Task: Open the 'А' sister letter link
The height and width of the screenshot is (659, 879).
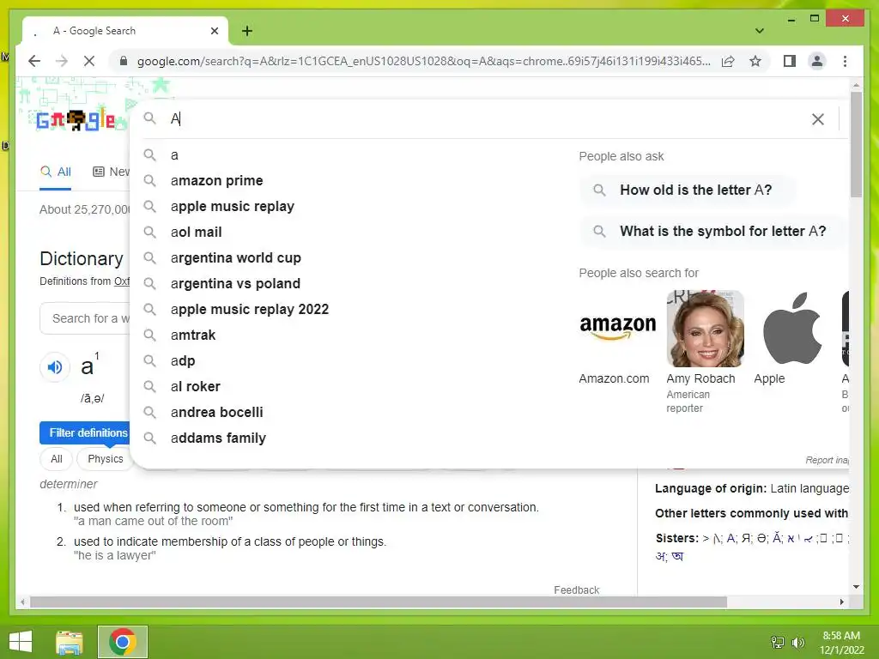Action: tap(731, 539)
